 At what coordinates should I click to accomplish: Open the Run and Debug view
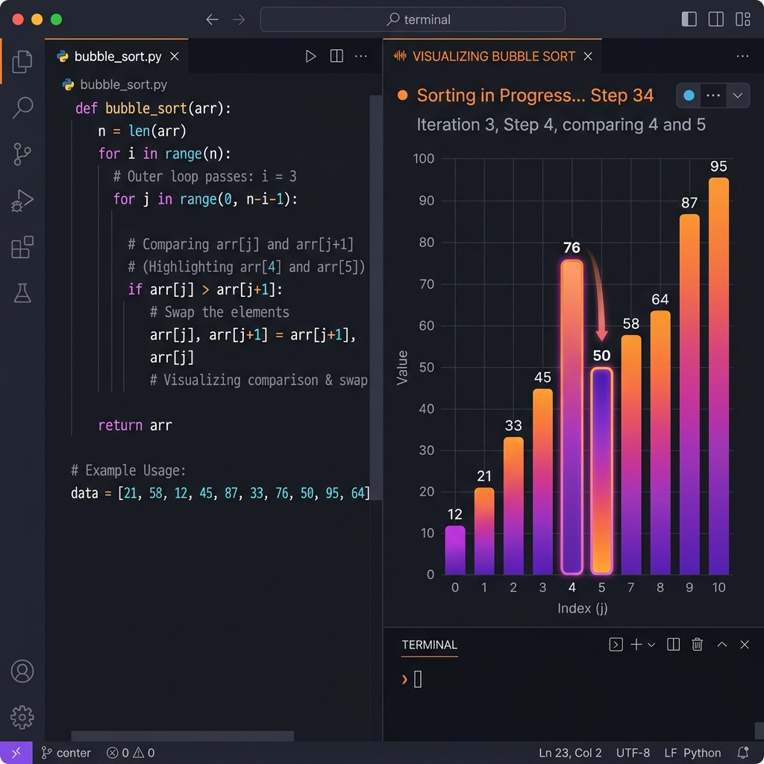point(22,201)
